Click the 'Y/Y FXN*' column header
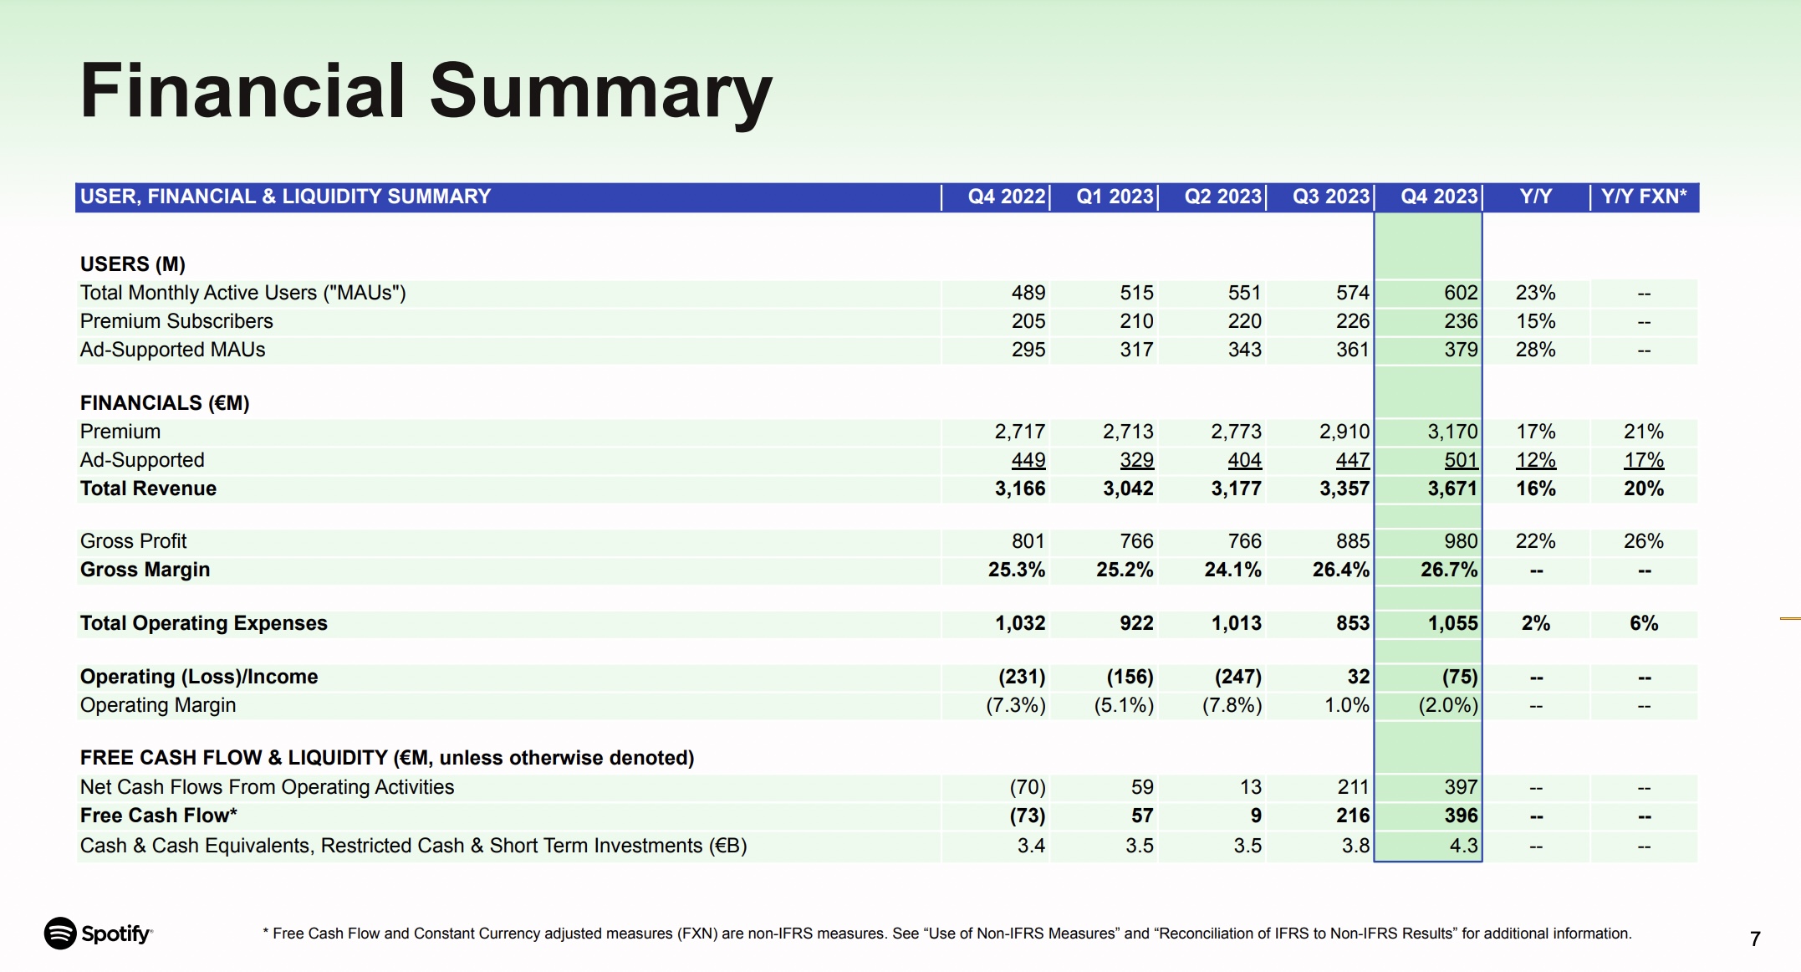Screen dimensions: 1801x972 click(x=1644, y=197)
